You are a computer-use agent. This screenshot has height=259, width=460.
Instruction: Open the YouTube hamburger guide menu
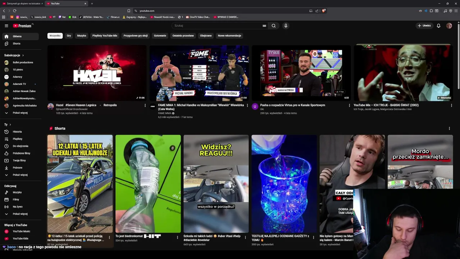click(x=6, y=26)
